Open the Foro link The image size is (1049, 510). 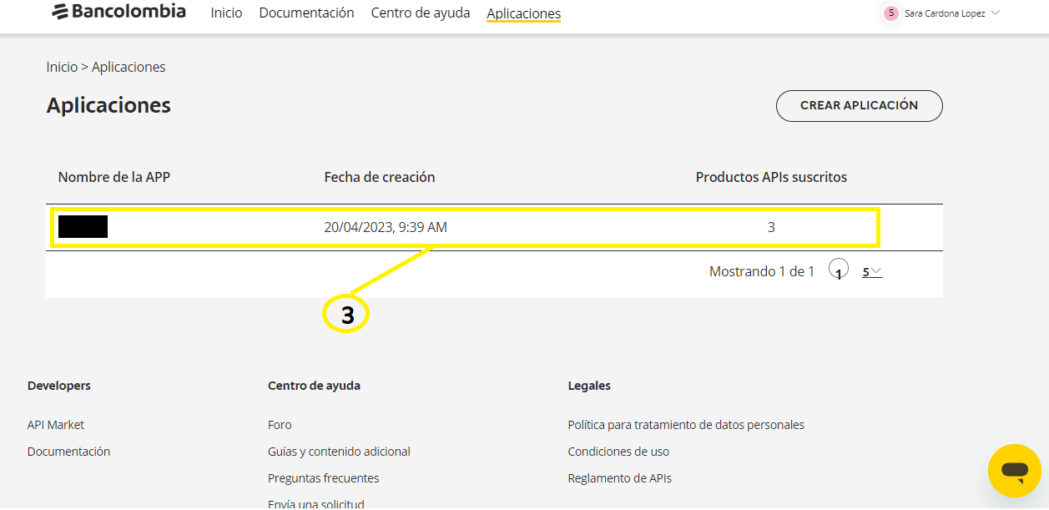click(x=280, y=424)
